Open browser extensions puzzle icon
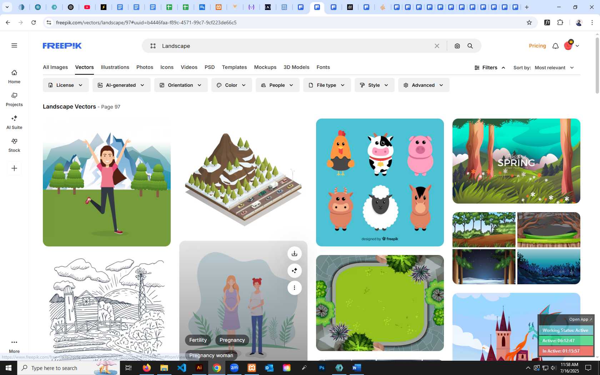 (x=560, y=22)
